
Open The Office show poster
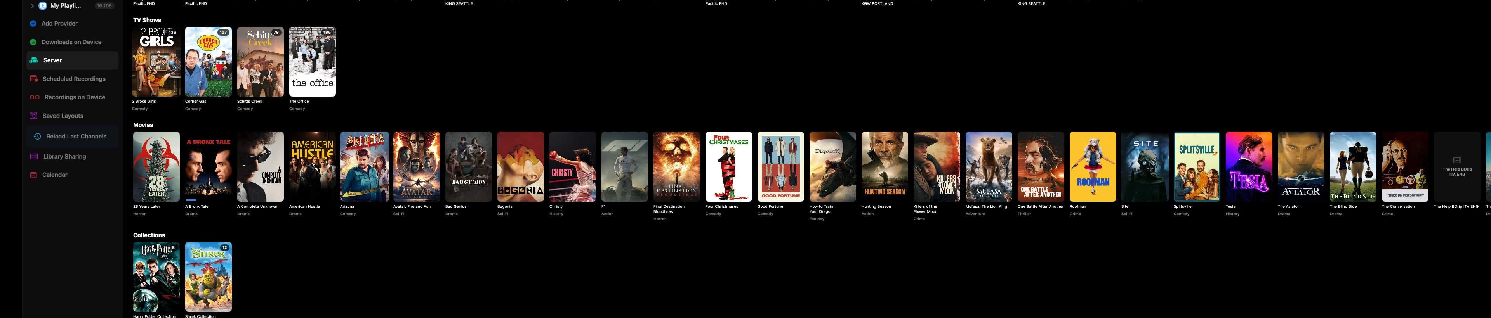tap(313, 62)
